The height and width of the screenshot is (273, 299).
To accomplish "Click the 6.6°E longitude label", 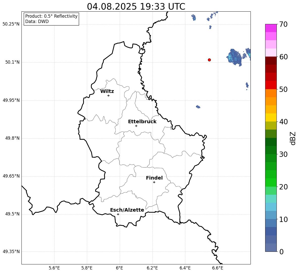I will 218,268.
